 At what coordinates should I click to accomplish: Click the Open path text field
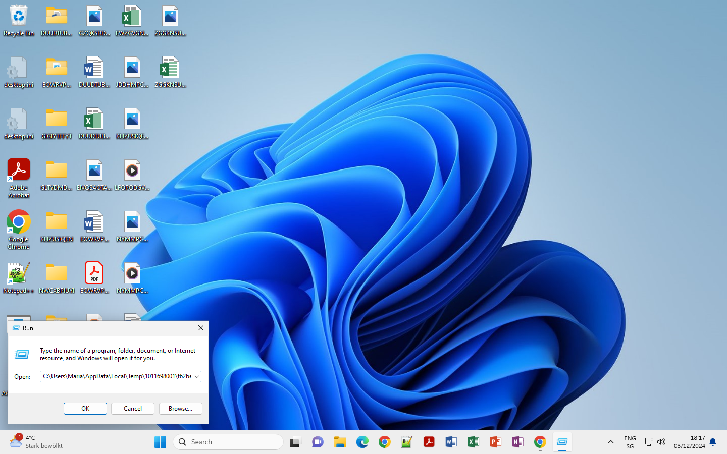click(x=117, y=377)
